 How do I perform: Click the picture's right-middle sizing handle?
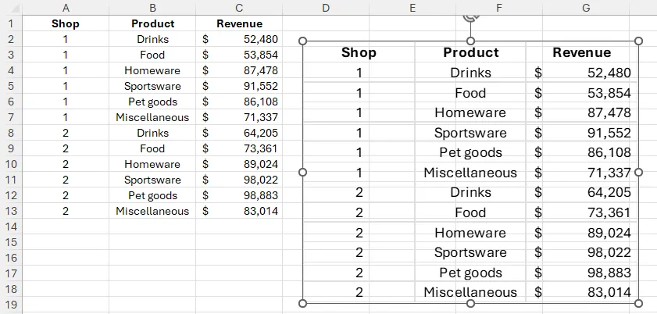[x=638, y=172]
